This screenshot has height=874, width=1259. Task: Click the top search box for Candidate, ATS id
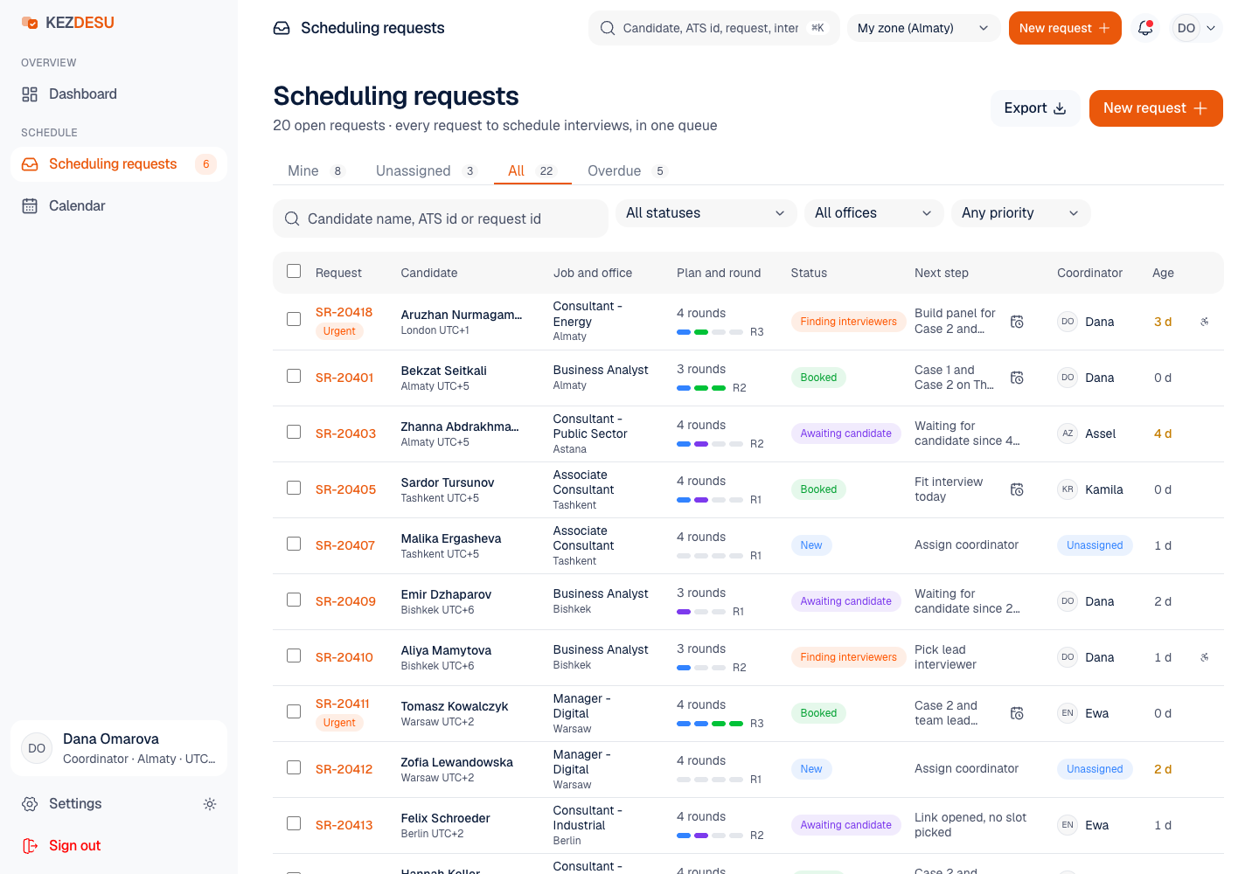714,28
